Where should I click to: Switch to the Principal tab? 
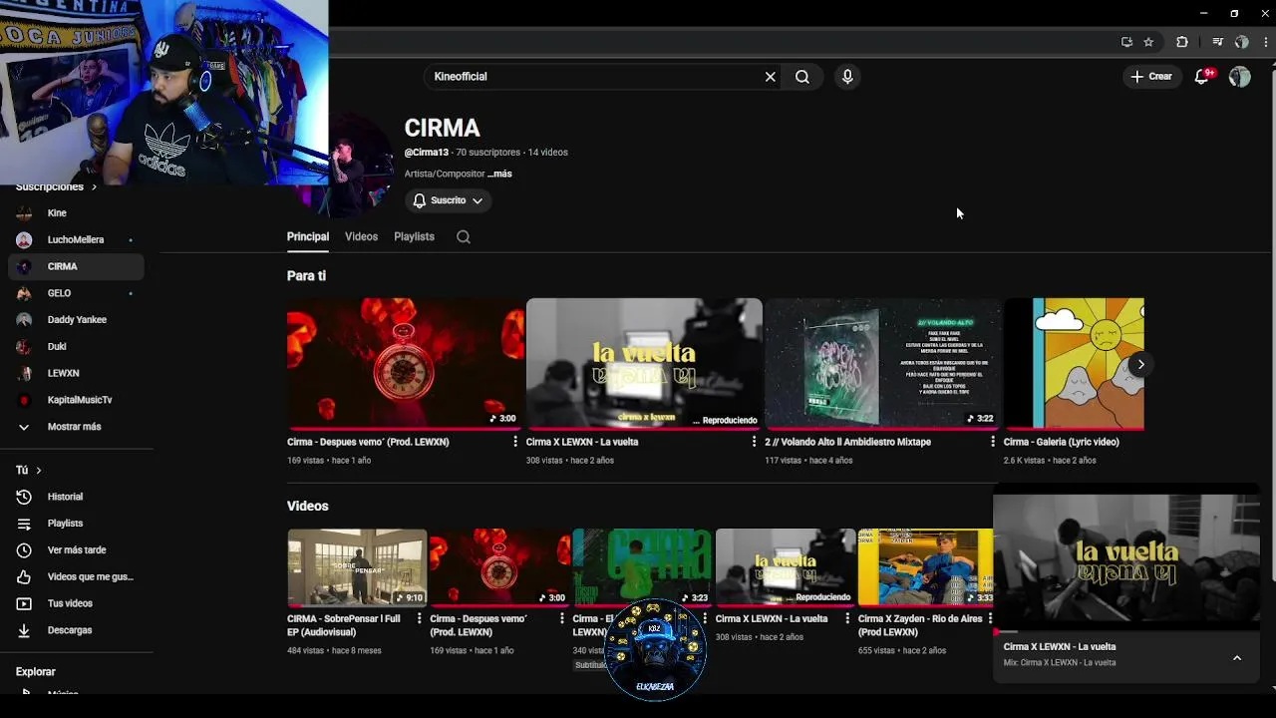308,237
